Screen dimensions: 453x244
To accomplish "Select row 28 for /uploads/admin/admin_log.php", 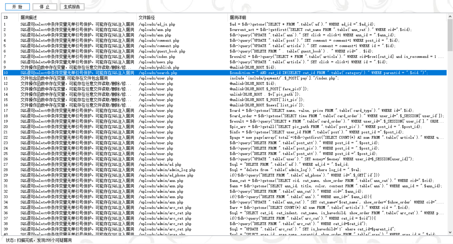I will 167,170.
